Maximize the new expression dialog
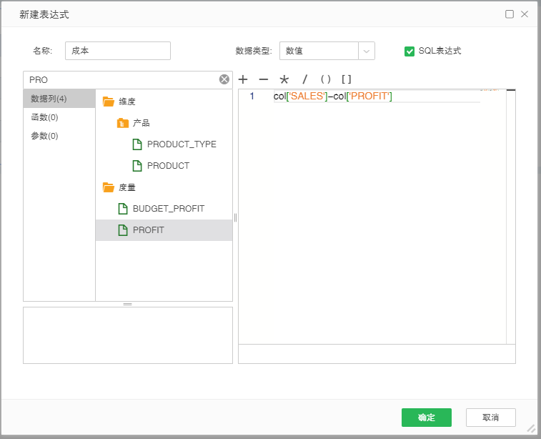 510,14
